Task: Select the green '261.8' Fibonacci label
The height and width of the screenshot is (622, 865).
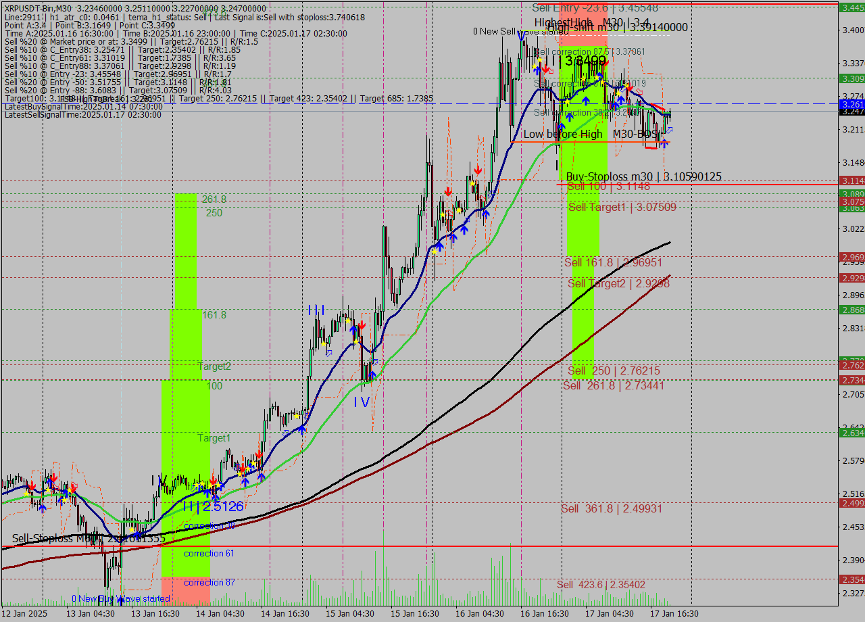Action: tap(214, 199)
